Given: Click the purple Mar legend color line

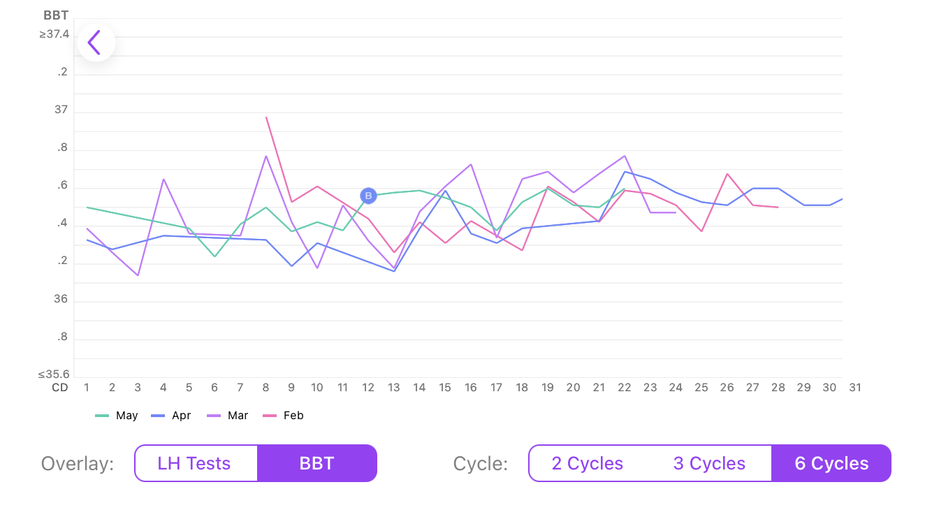Looking at the screenshot, I should point(214,416).
